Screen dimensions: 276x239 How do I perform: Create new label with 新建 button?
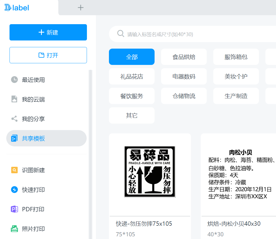pyautogui.click(x=48, y=32)
